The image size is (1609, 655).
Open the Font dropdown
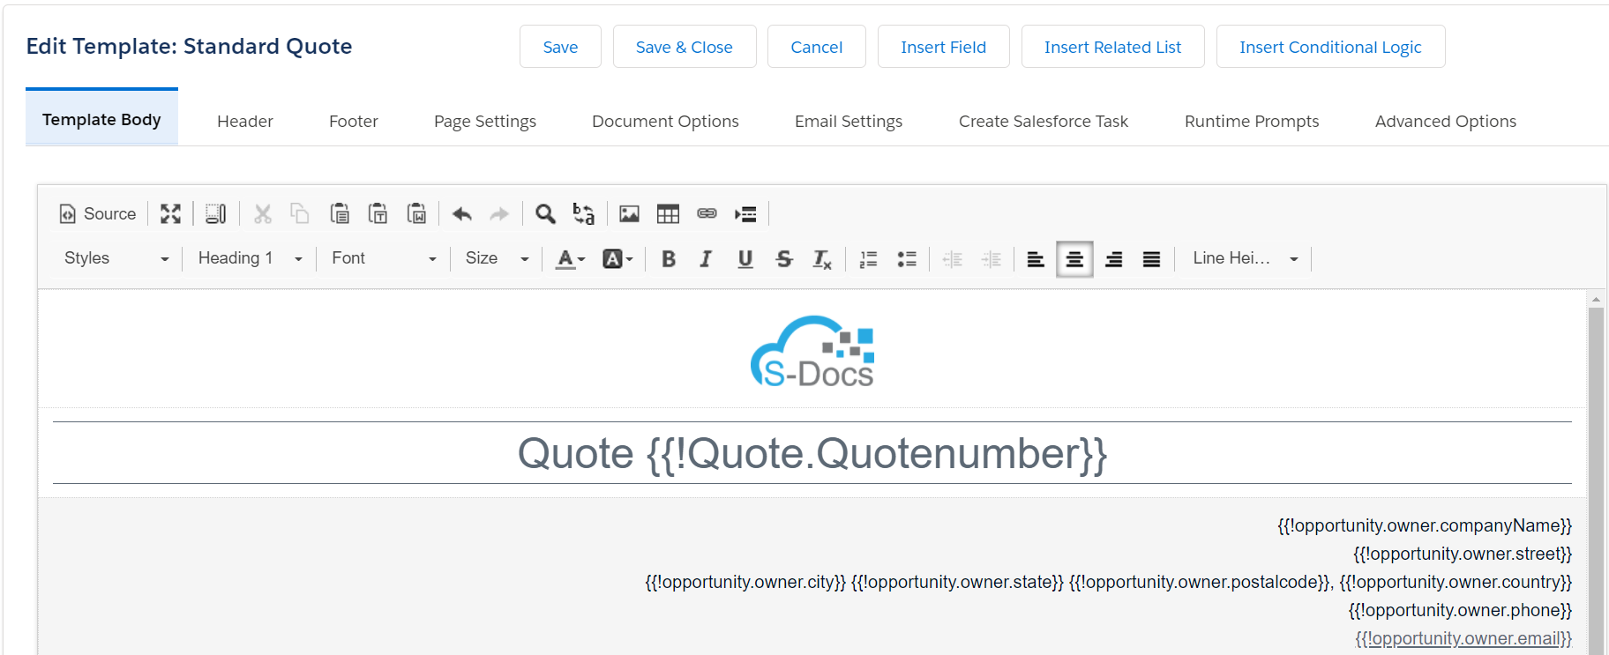click(x=384, y=258)
